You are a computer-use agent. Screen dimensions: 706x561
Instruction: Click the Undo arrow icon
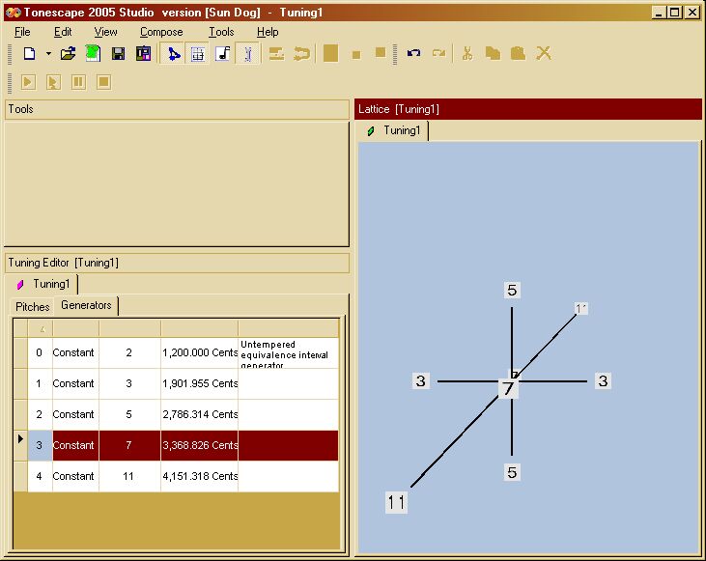[413, 53]
